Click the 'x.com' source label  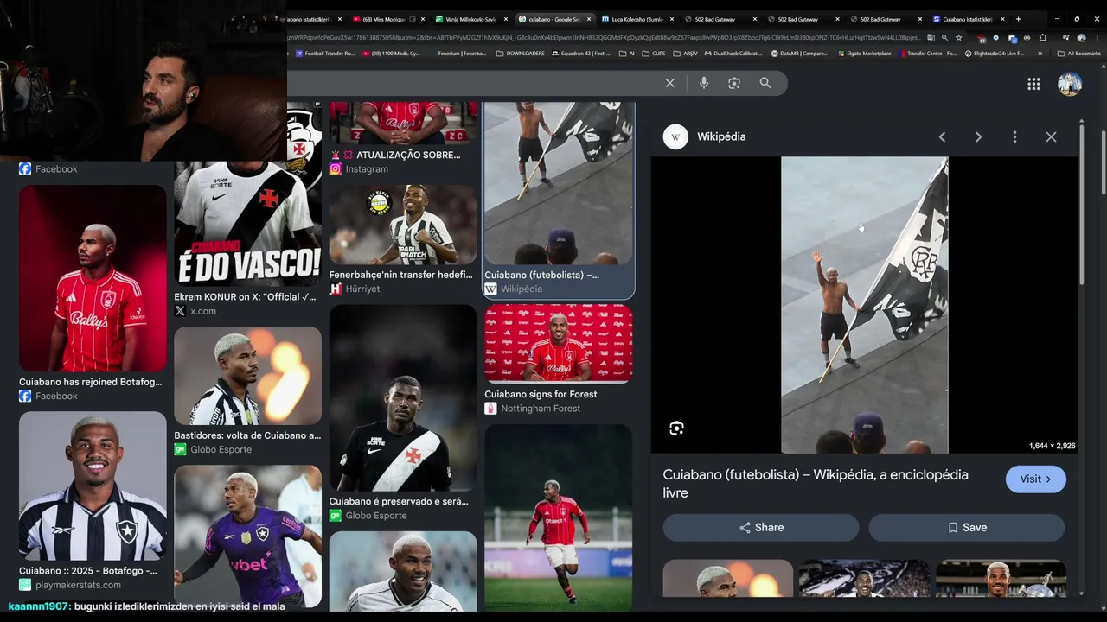(203, 311)
